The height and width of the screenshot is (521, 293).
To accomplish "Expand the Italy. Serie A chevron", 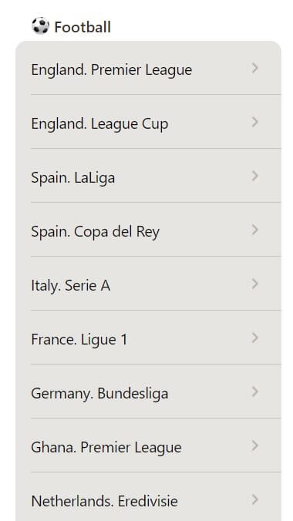I will [254, 284].
